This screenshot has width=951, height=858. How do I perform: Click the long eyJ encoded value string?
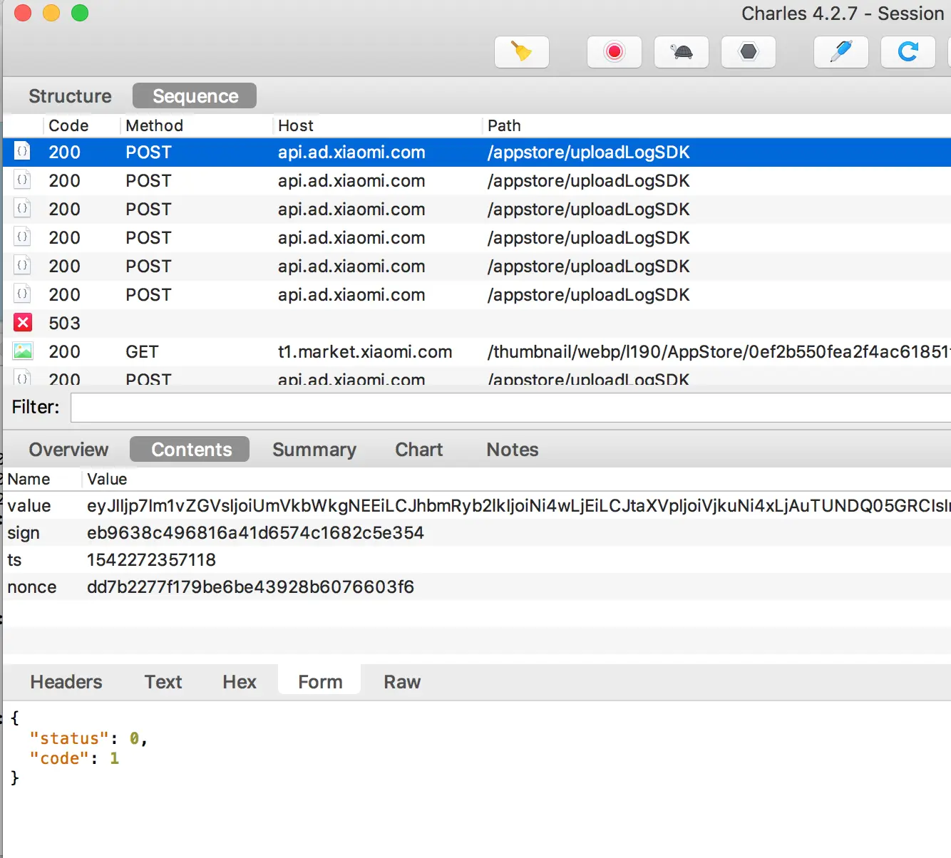click(x=519, y=506)
